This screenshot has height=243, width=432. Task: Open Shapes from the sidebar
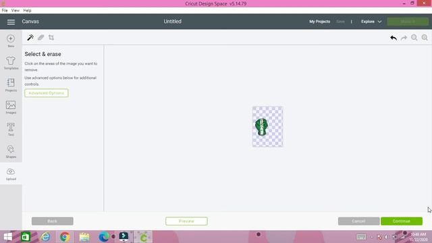(x=11, y=151)
